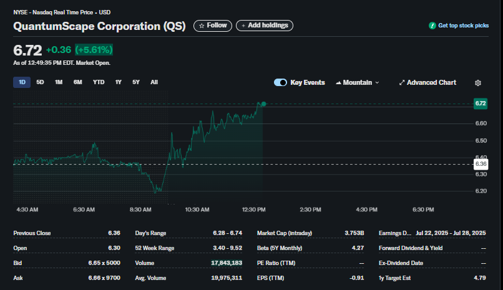
Task: Click the +5.61% change badge
Action: click(94, 50)
